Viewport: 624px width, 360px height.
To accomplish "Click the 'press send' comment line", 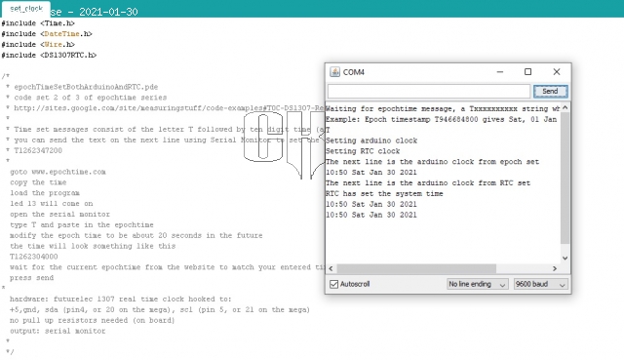I will (x=31, y=278).
